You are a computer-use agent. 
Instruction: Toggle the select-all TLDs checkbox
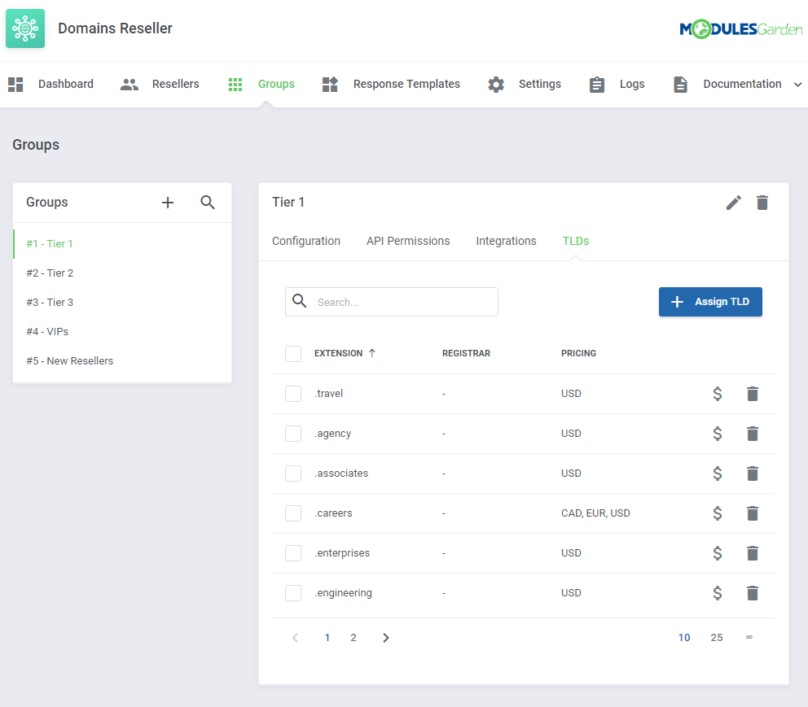(x=293, y=354)
